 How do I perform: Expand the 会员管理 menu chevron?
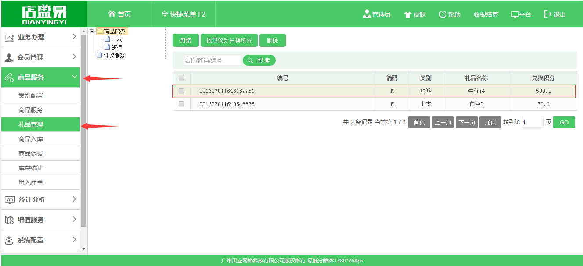click(74, 57)
